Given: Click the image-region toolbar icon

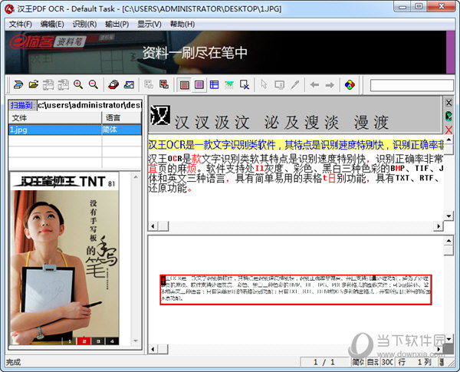Looking at the screenshot, I should pyautogui.click(x=229, y=85).
